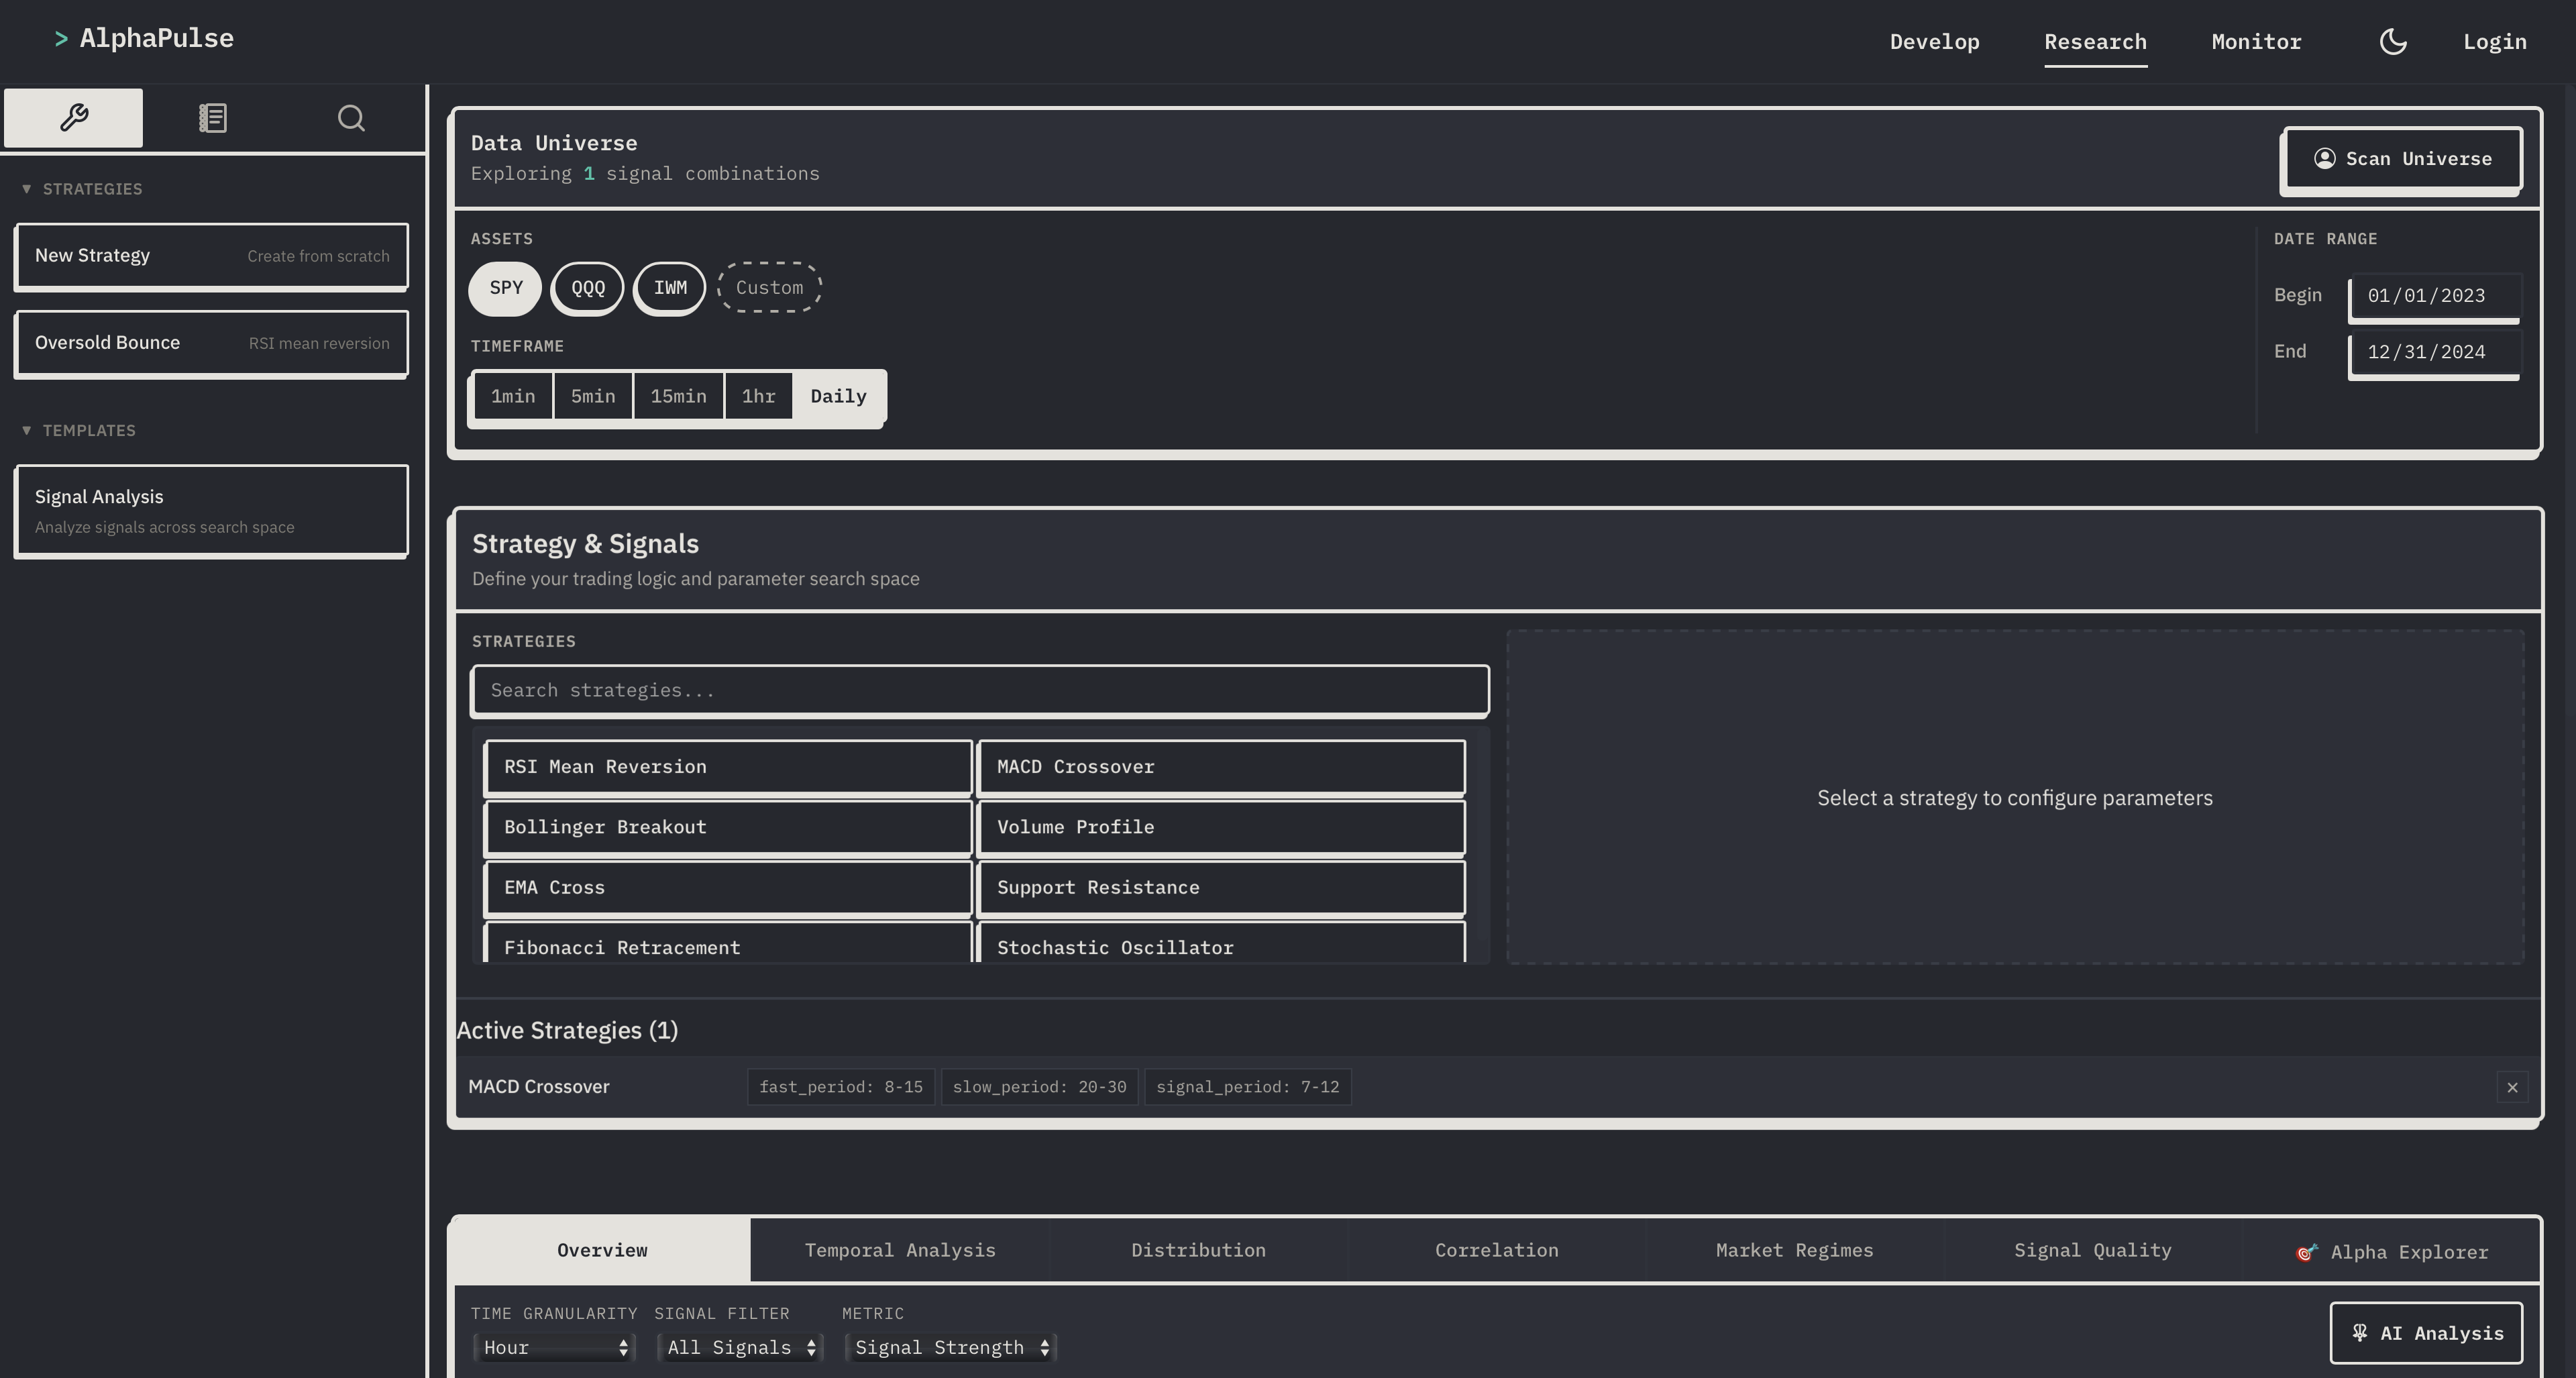Toggle SPY asset chip
2576x1378 pixels.
point(506,288)
